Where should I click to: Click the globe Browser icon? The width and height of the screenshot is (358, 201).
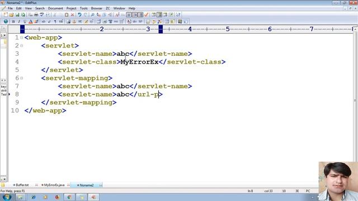click(6, 21)
